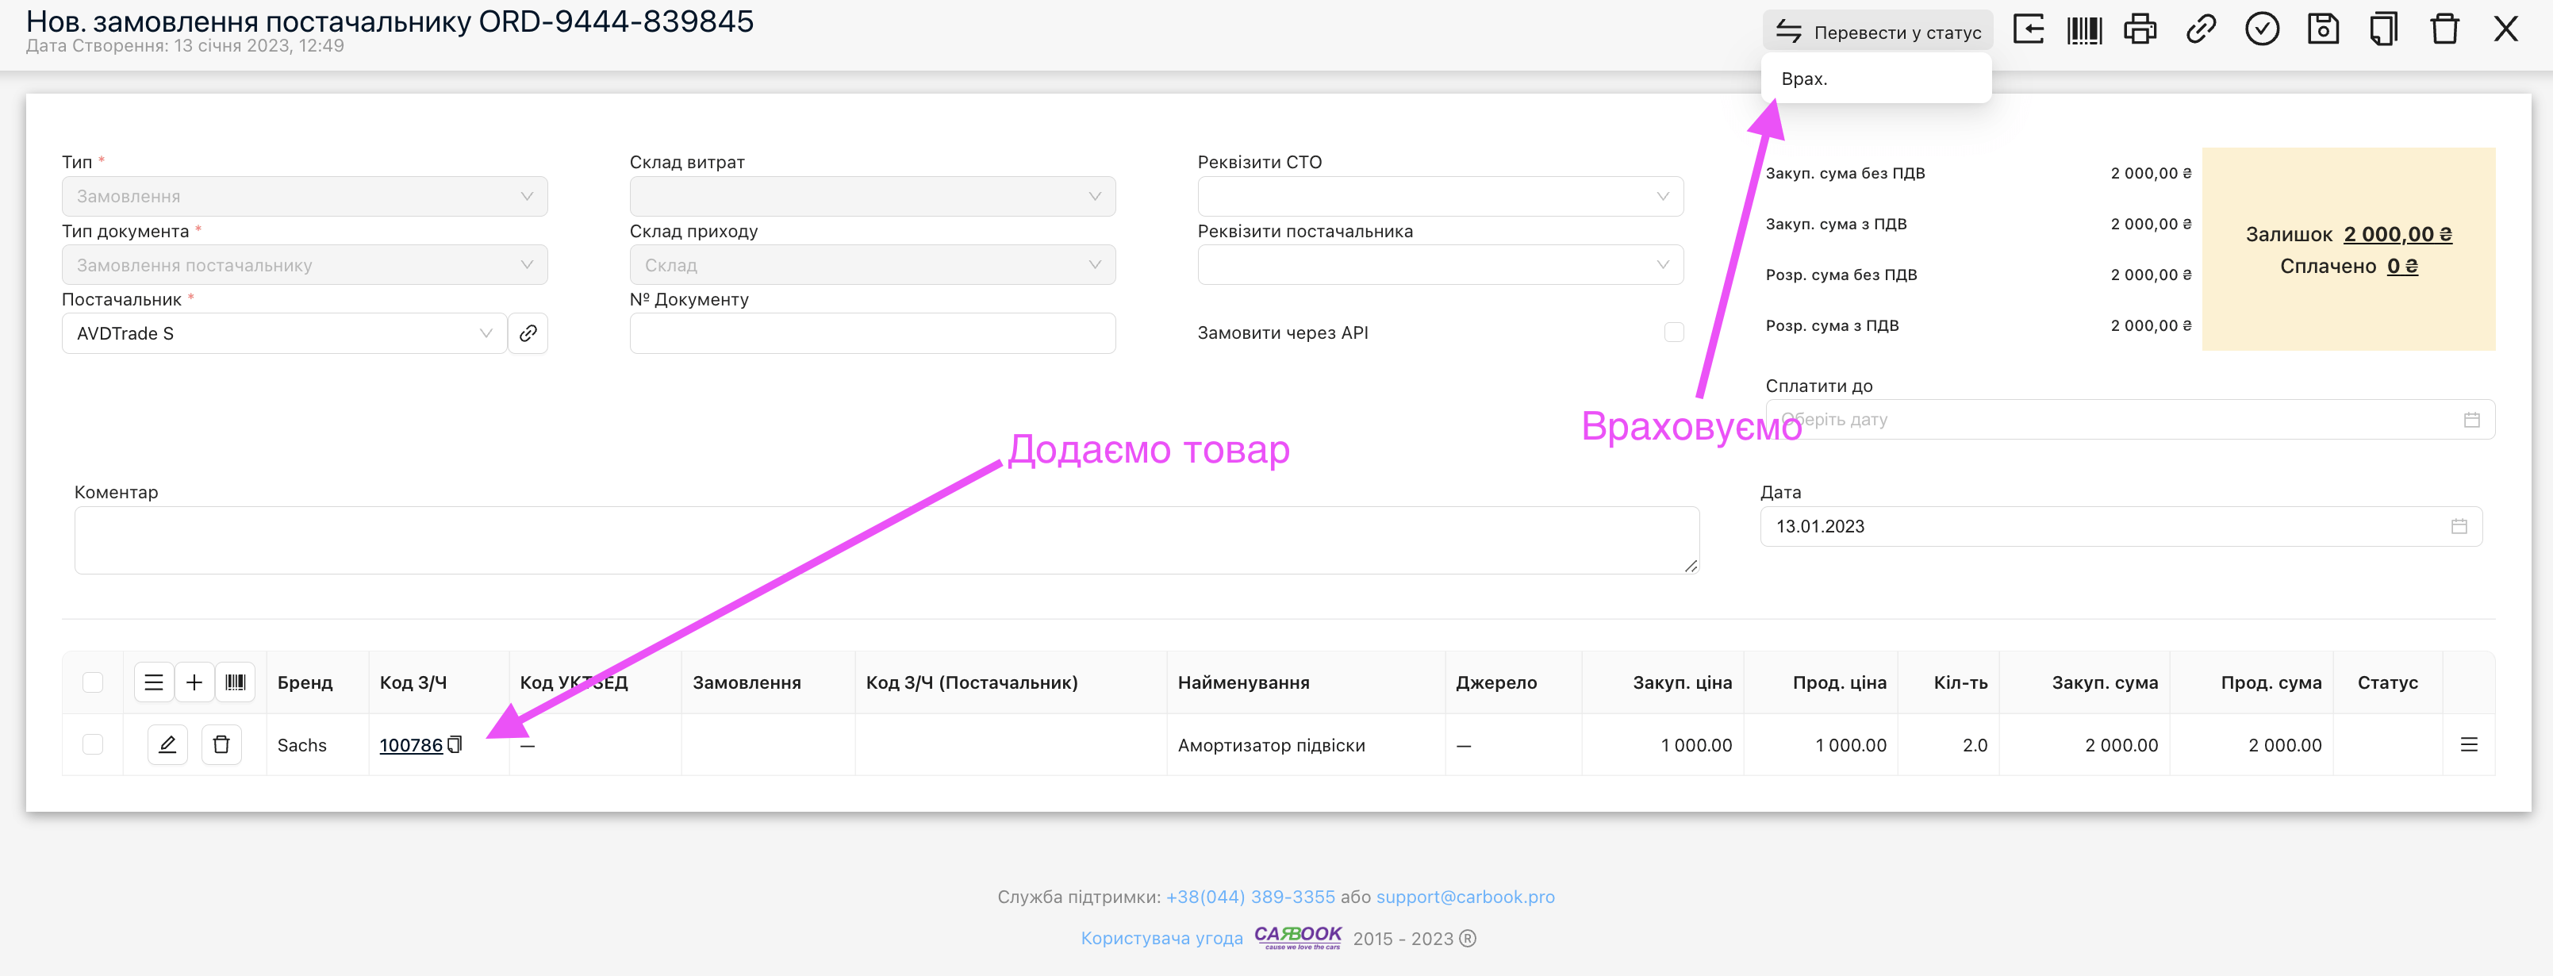Select all rows via header checkbox
The width and height of the screenshot is (2553, 976).
[92, 682]
